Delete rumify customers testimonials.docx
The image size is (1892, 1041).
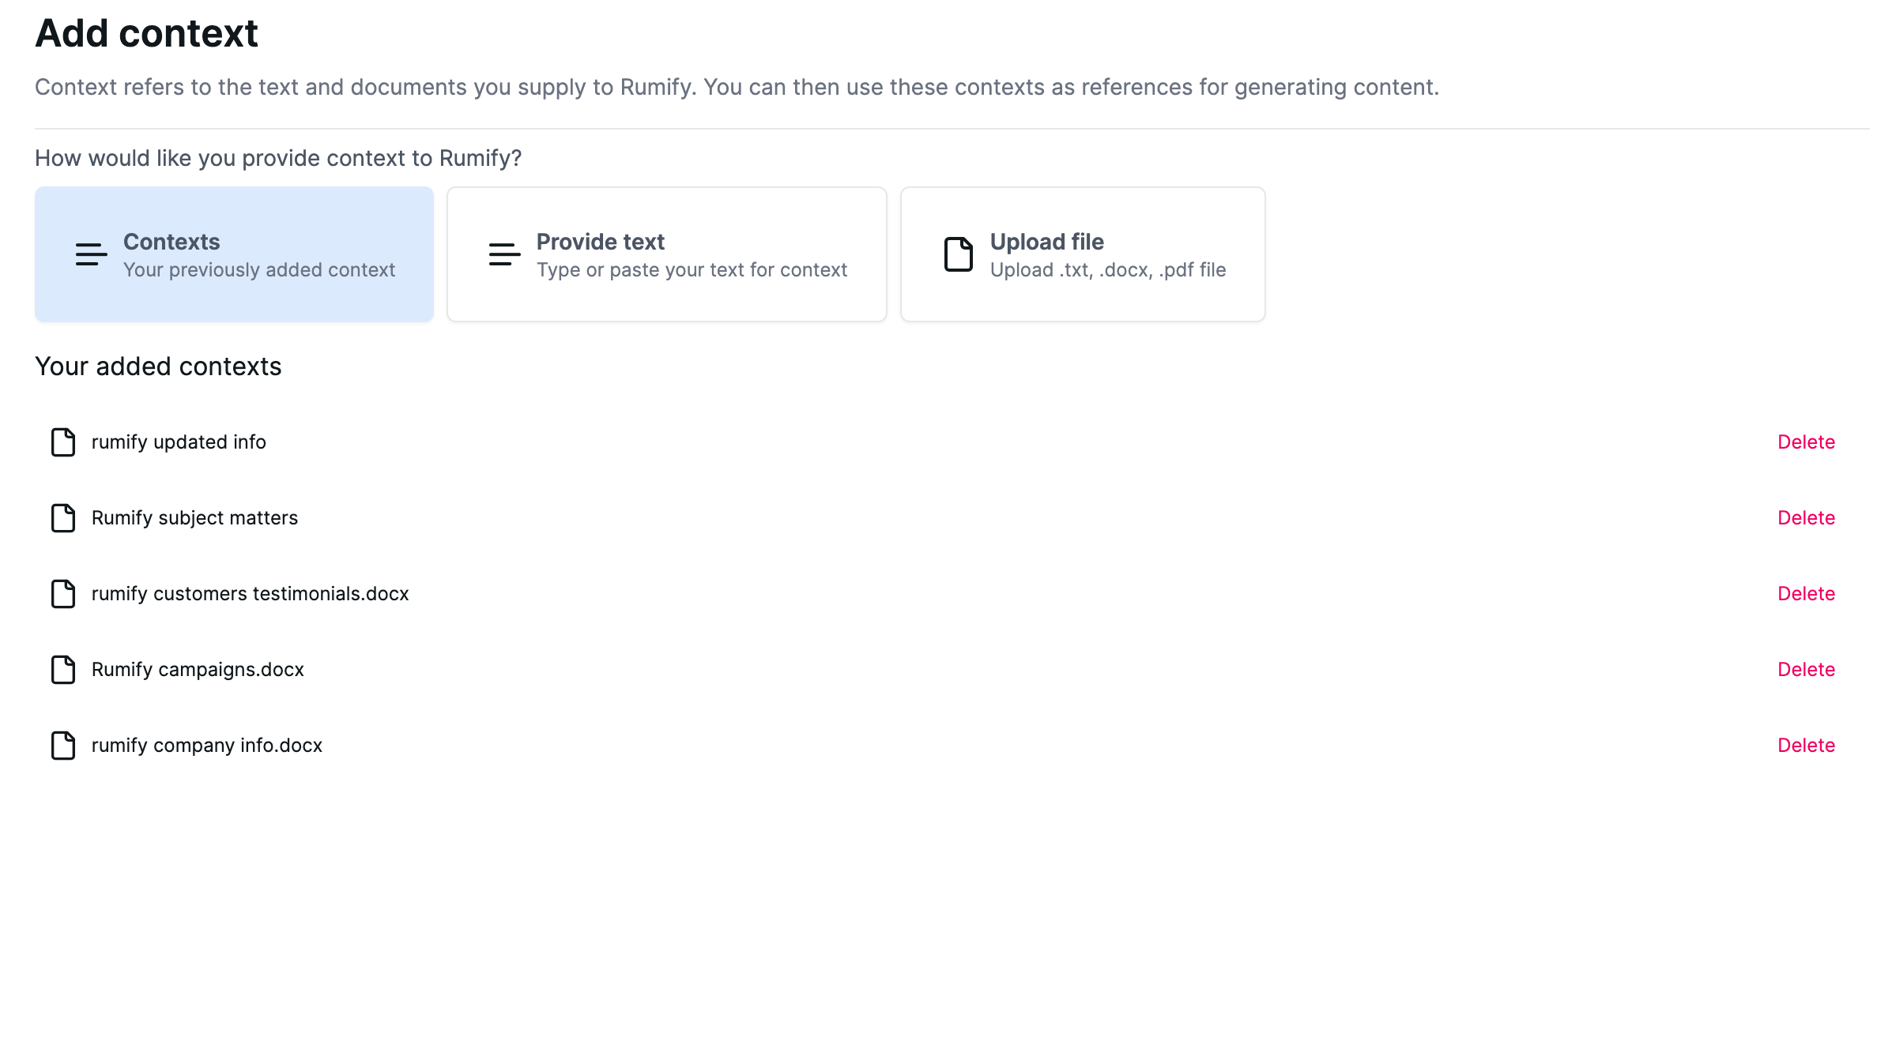click(1806, 594)
